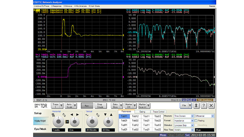Turn the horizontal scale knob
Screen dimensions: 244x137
58,122
